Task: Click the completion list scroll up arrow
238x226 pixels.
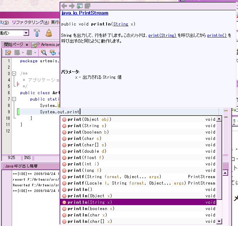Action: pyautogui.click(x=219, y=119)
